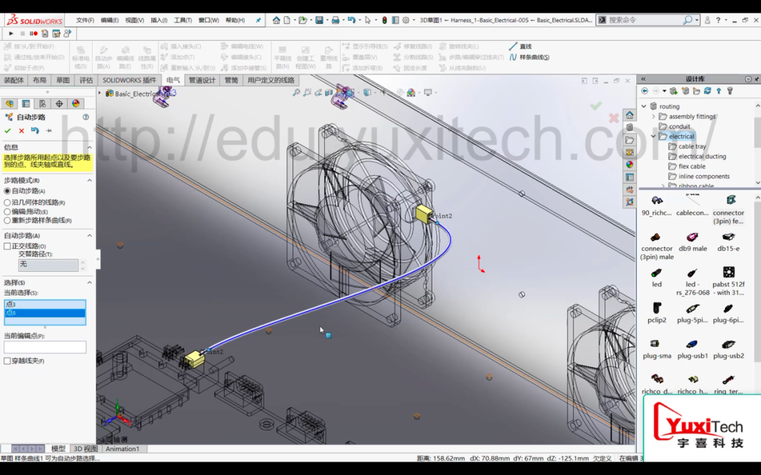
Task: Collapse the 选择 section
Action: click(89, 283)
